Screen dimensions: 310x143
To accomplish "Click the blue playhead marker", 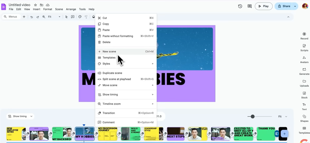I will [84, 125].
